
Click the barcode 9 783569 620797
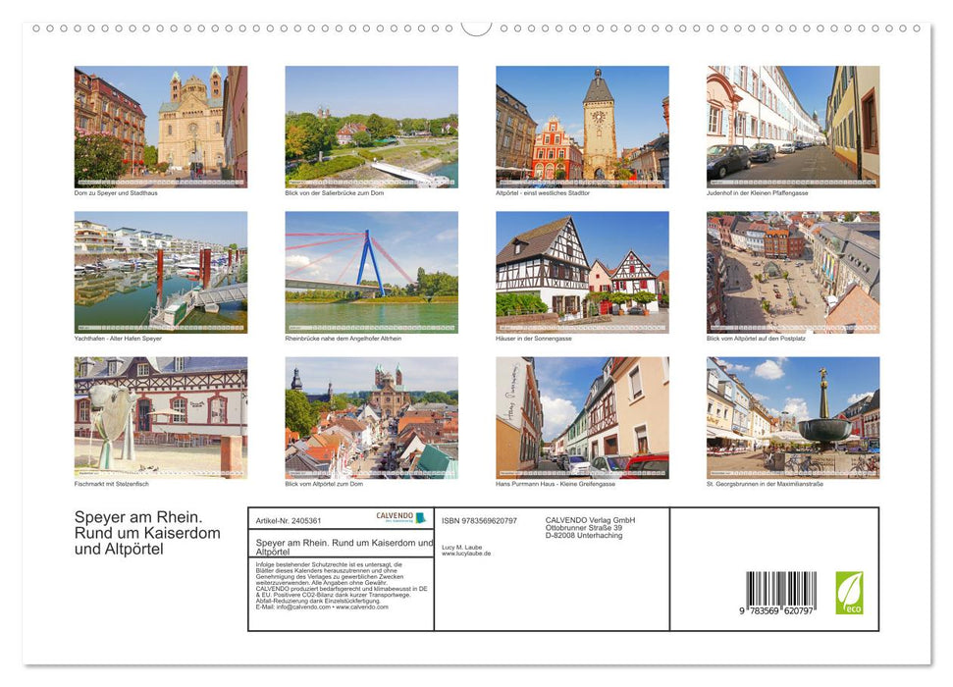[x=780, y=594]
